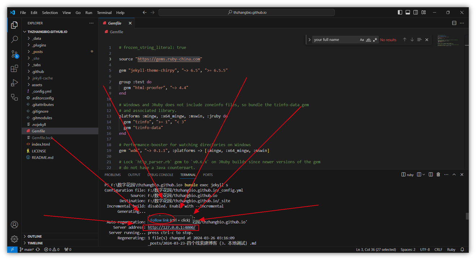Viewport: 476px width, 260px height.
Task: Open Source Control view with badge 5
Action: pos(14,54)
